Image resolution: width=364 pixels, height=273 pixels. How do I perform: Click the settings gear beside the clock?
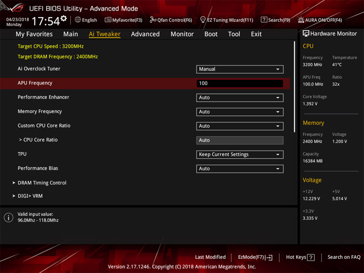click(64, 18)
